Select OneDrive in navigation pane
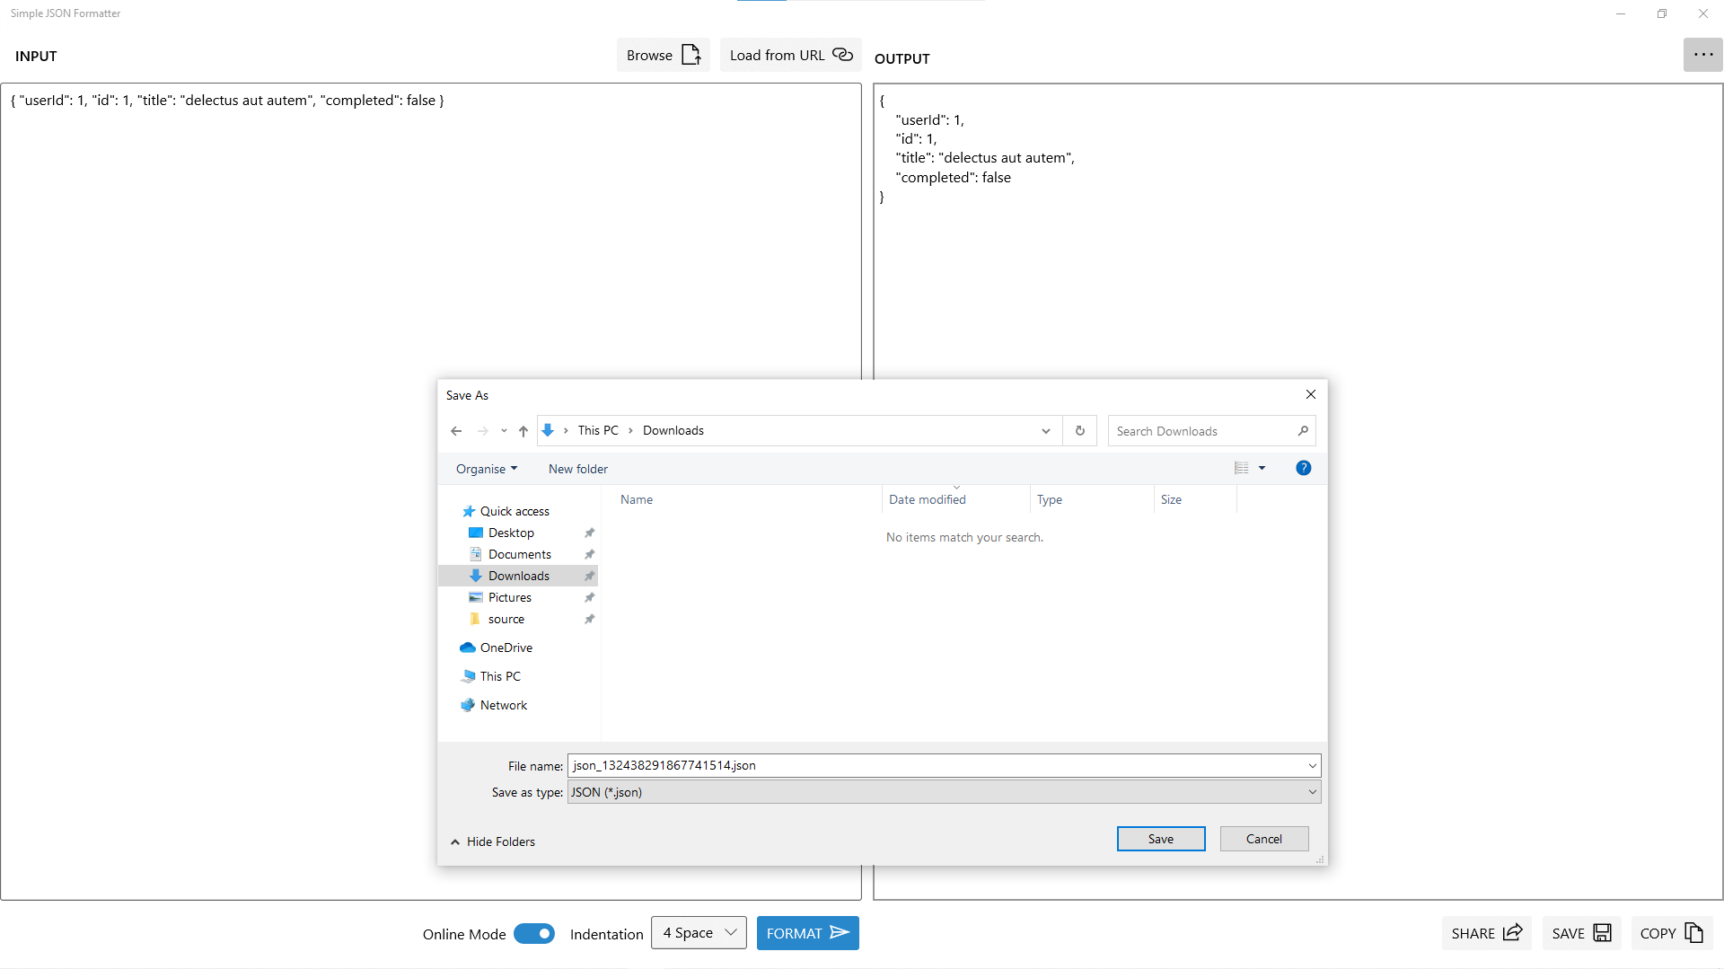The image size is (1724, 969). (x=506, y=647)
